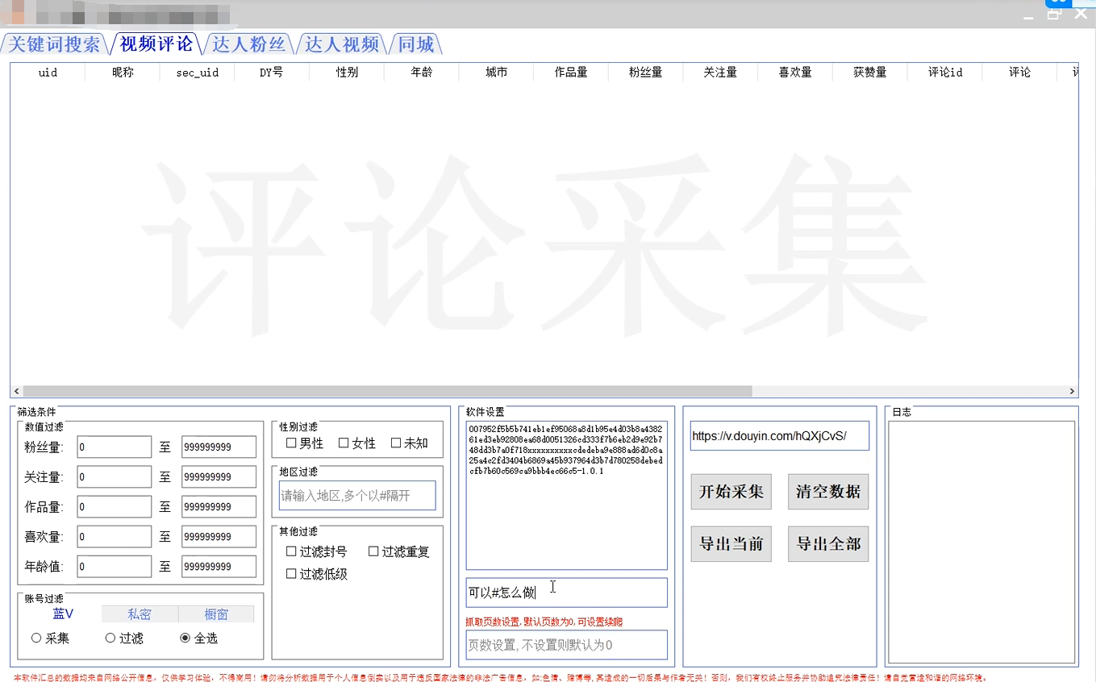This screenshot has width=1096, height=682.
Task: Open the 达人视频 tab
Action: pos(342,44)
